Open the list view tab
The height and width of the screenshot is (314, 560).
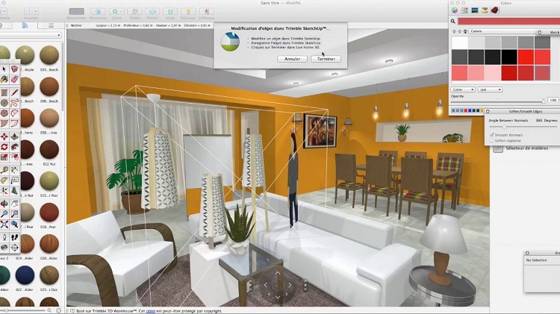coord(51,25)
